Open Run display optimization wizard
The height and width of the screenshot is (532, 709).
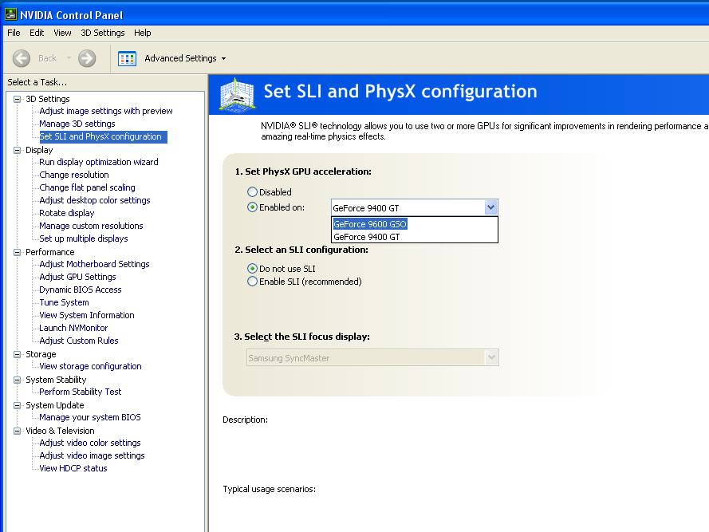99,162
